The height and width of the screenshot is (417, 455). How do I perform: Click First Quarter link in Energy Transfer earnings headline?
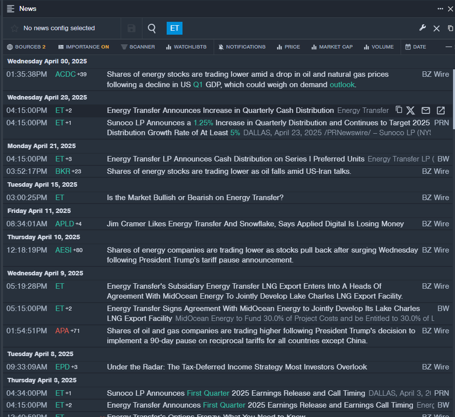pyautogui.click(x=224, y=405)
